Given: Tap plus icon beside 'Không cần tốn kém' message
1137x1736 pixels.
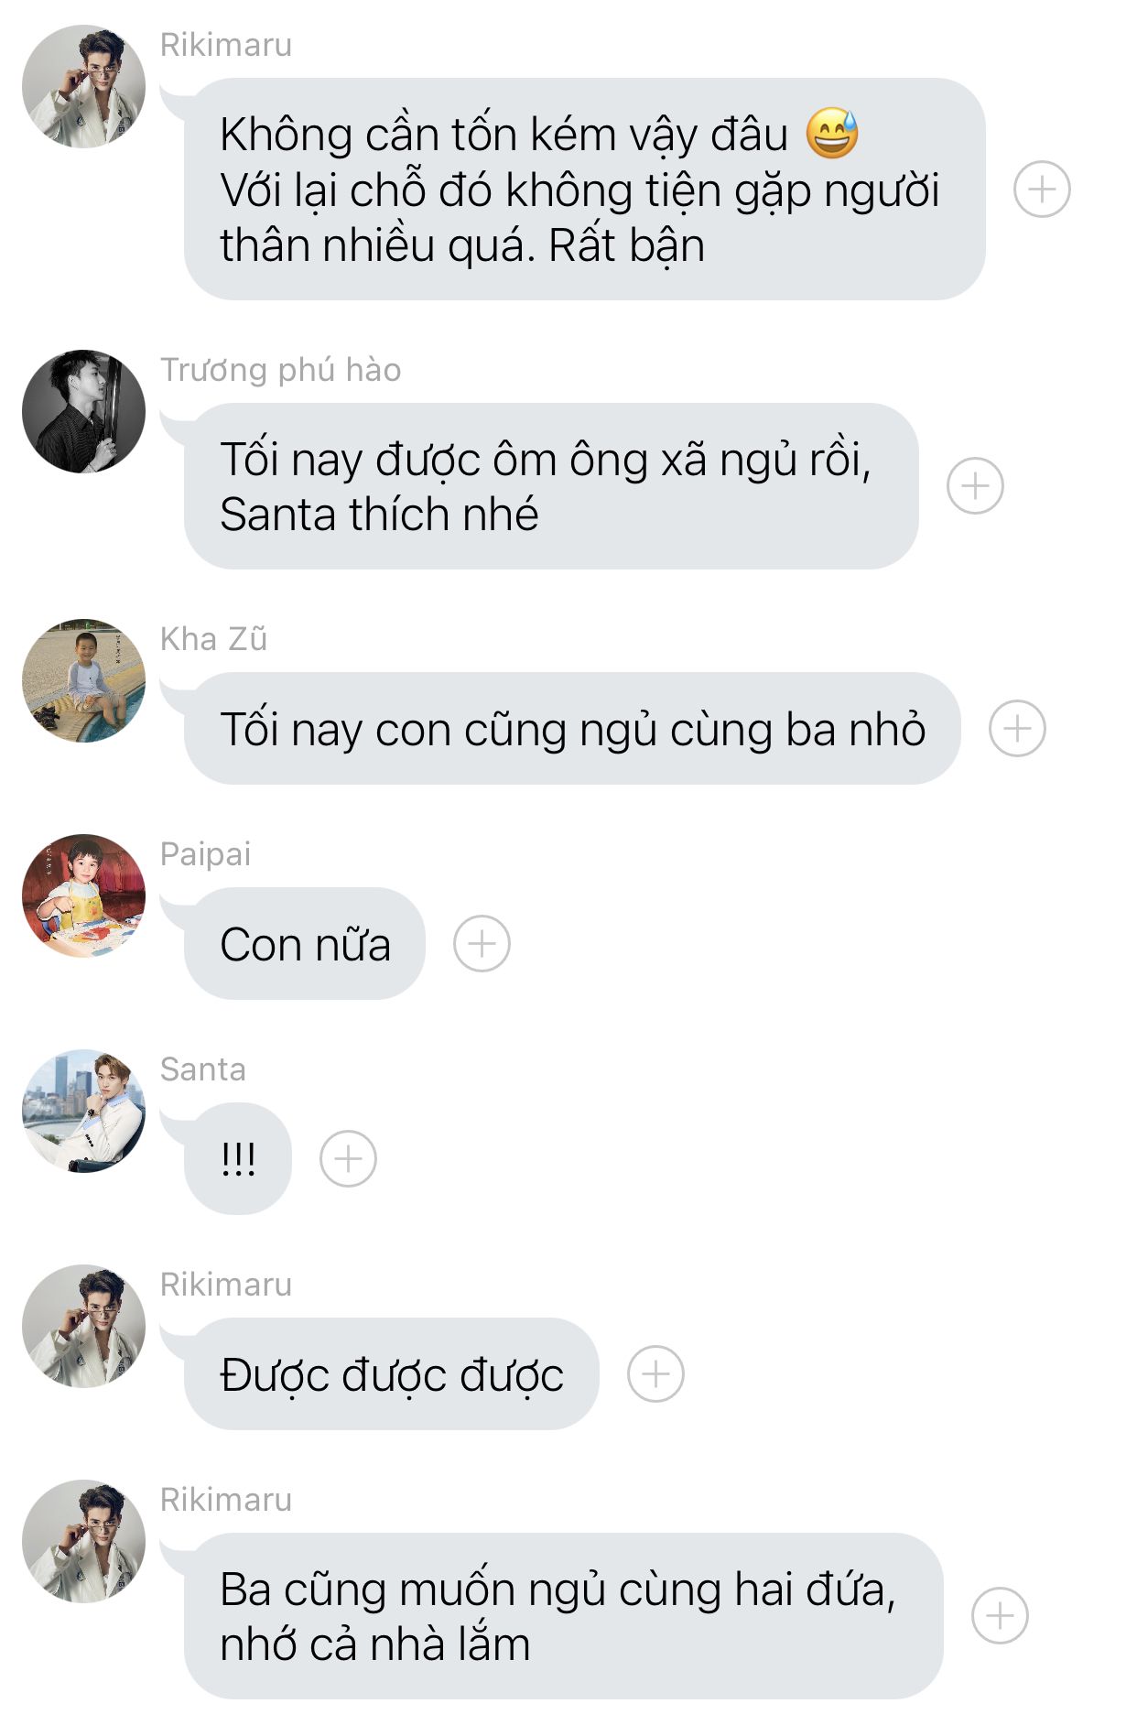Looking at the screenshot, I should click(1042, 190).
